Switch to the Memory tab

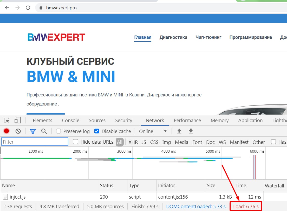[x=220, y=121]
